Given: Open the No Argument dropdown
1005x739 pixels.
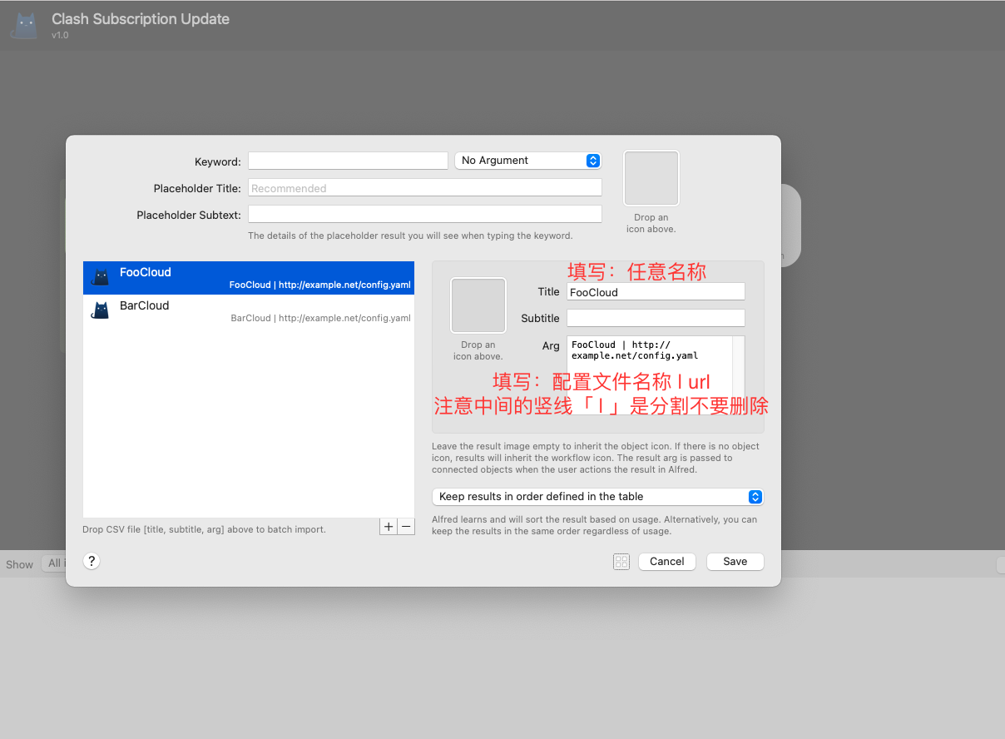Looking at the screenshot, I should (x=527, y=160).
